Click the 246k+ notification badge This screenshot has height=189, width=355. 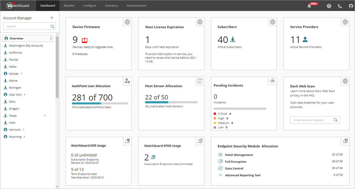314,4
